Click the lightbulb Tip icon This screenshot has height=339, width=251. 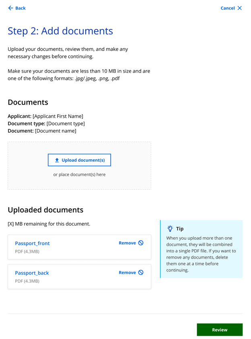[x=170, y=228]
